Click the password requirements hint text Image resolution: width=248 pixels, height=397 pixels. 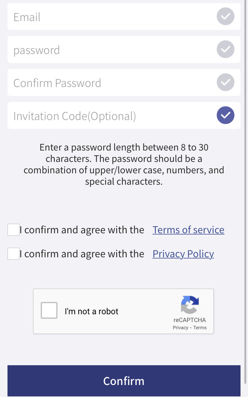[x=124, y=164]
